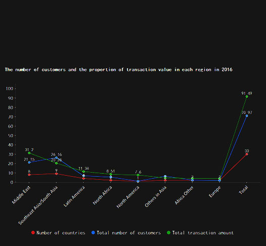Click the blue legend dot for customers
Image resolution: width=266 pixels, height=246 pixels.
93,233
